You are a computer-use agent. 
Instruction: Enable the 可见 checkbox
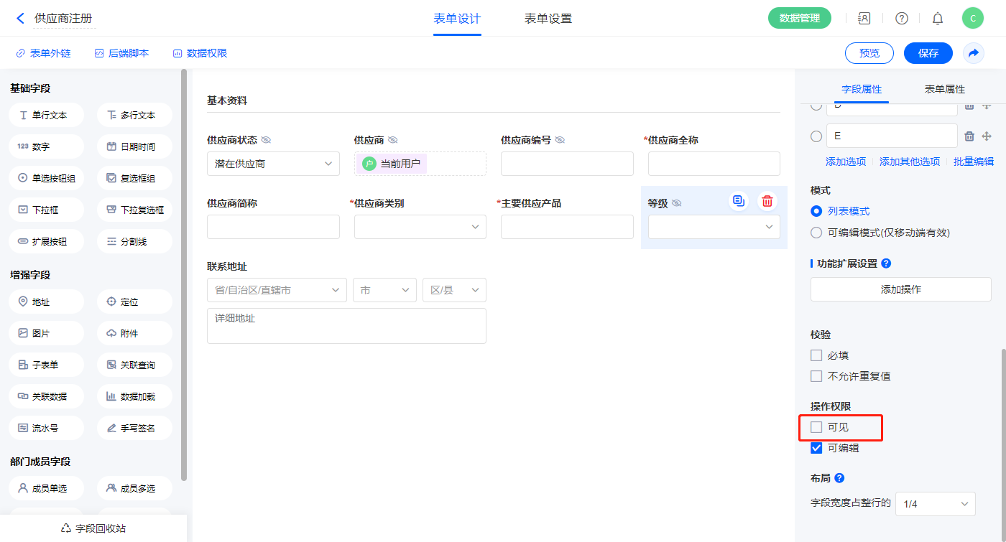pos(816,427)
